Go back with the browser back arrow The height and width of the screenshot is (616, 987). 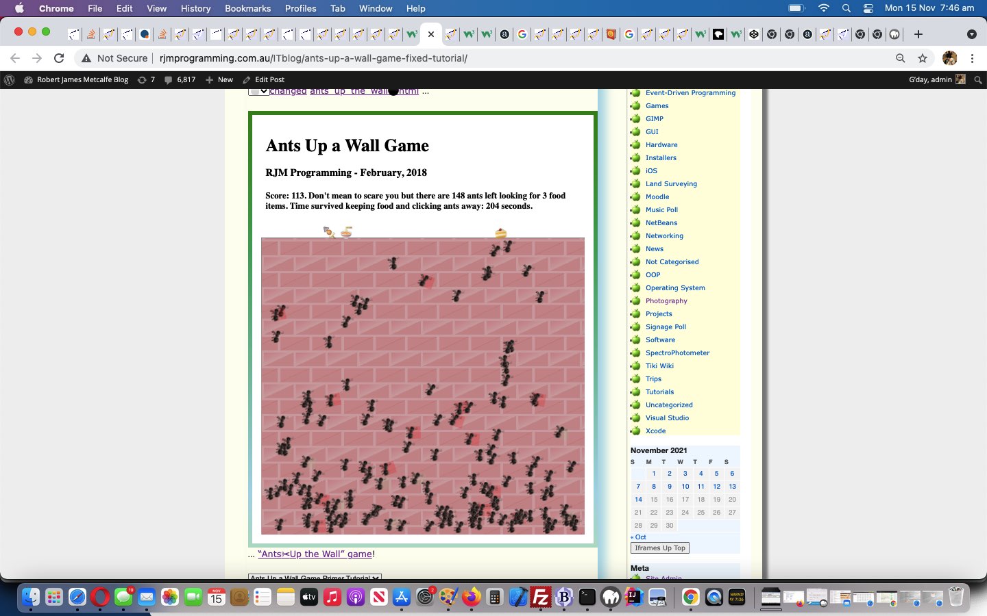(x=15, y=58)
